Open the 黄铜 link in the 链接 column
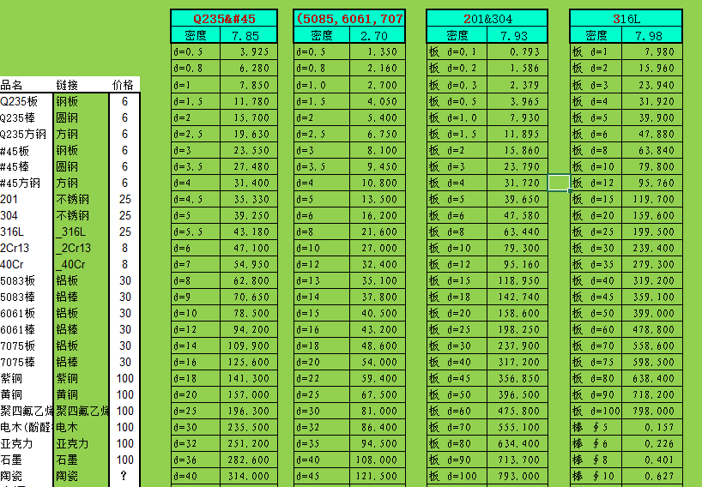The width and height of the screenshot is (702, 487). [x=67, y=395]
